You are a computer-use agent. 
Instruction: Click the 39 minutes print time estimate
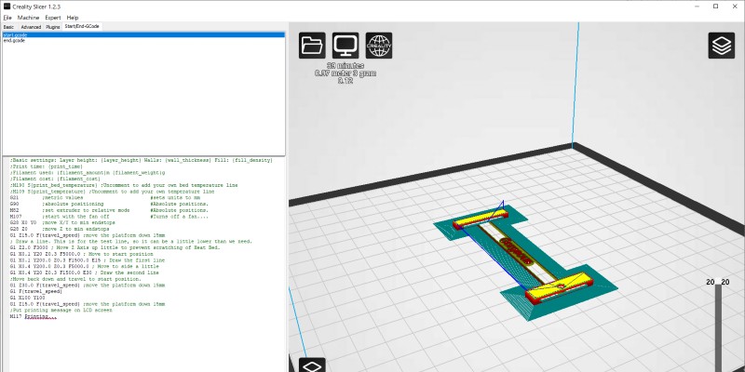[345, 66]
